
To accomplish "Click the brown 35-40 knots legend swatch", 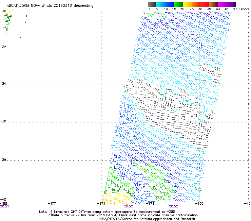I will pyautogui.click(x=214, y=4).
